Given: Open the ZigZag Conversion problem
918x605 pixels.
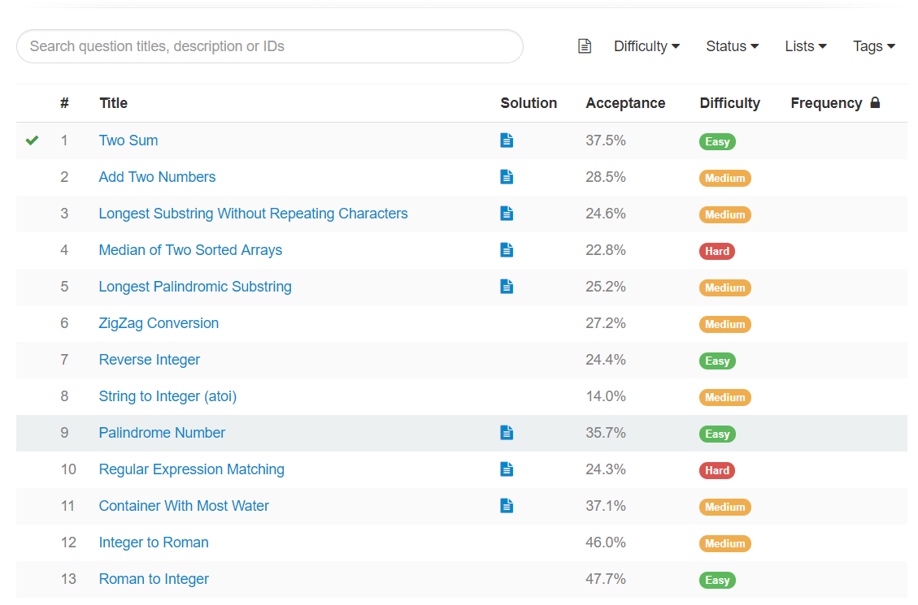Looking at the screenshot, I should [x=159, y=323].
